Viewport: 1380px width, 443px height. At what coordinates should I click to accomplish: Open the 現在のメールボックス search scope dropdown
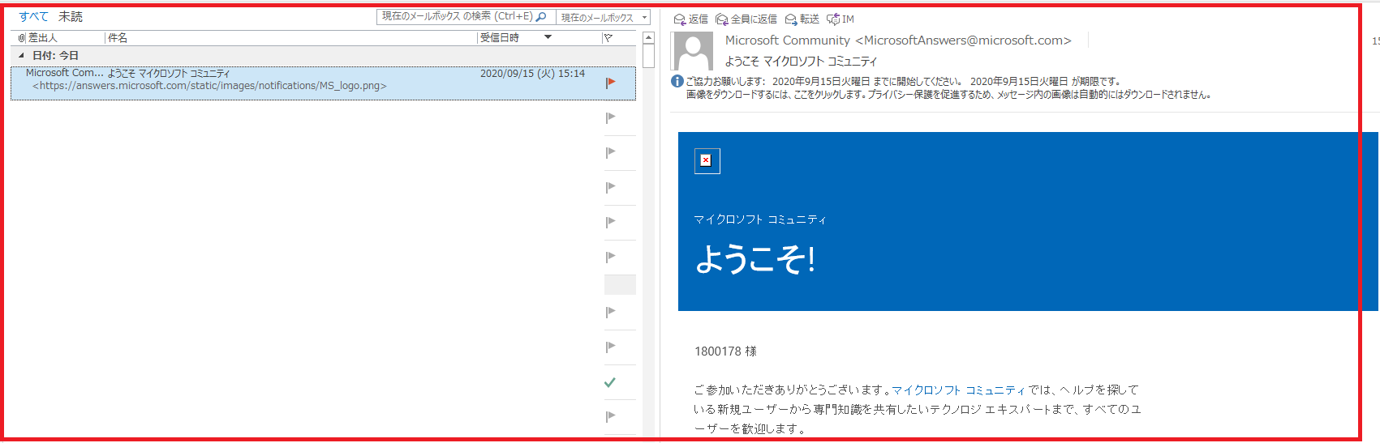pos(604,17)
